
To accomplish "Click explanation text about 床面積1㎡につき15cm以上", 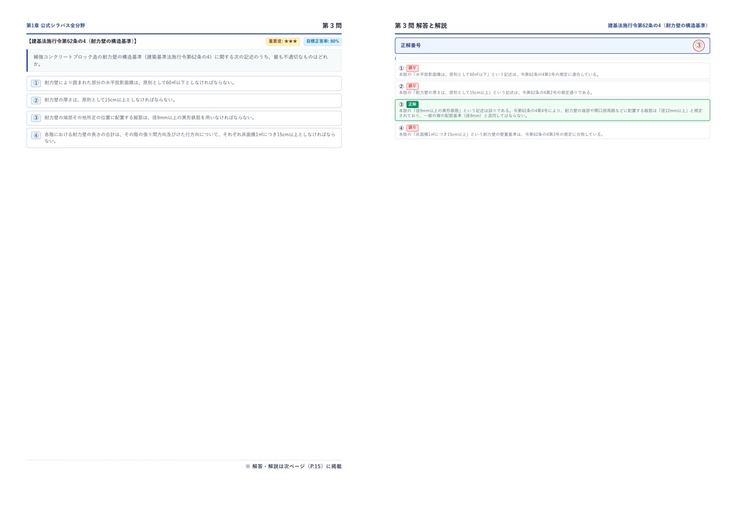I will point(501,135).
